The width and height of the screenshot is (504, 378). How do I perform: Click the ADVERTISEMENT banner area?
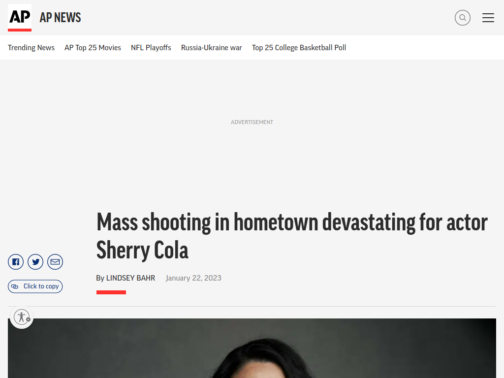click(x=252, y=122)
